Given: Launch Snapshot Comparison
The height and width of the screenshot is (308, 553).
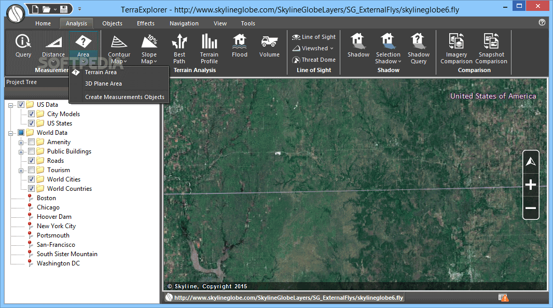Looking at the screenshot, I should pos(491,49).
